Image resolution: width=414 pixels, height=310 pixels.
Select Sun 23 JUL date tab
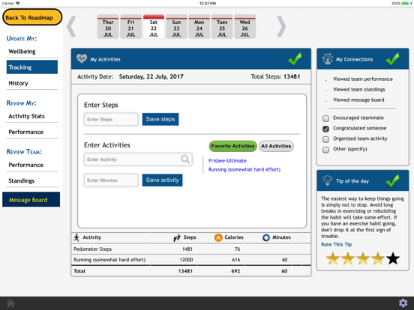pos(176,27)
